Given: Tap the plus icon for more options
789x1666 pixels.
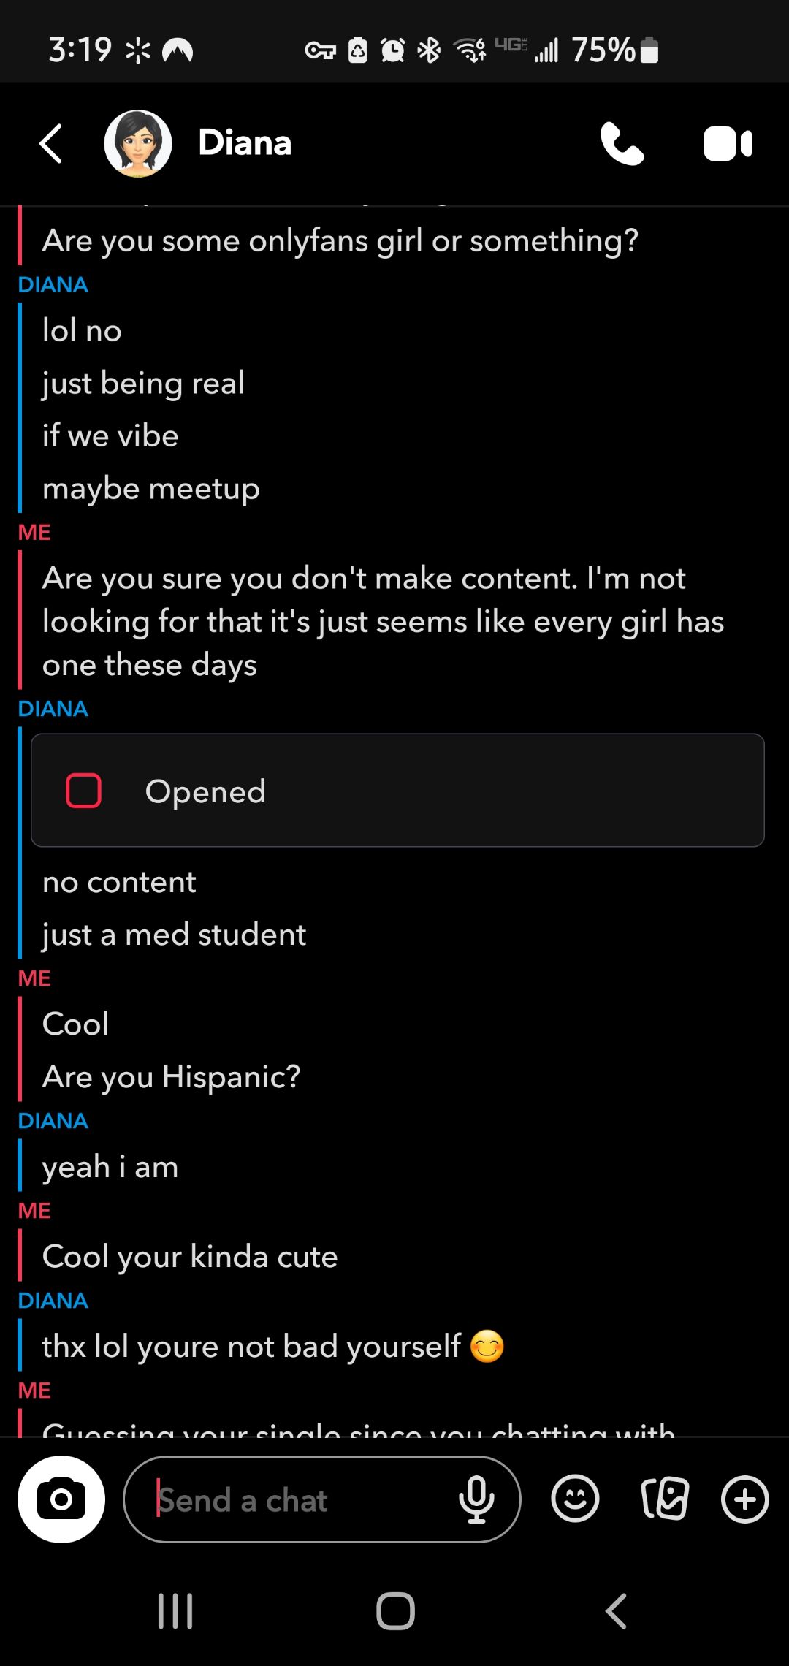Looking at the screenshot, I should click(744, 1499).
